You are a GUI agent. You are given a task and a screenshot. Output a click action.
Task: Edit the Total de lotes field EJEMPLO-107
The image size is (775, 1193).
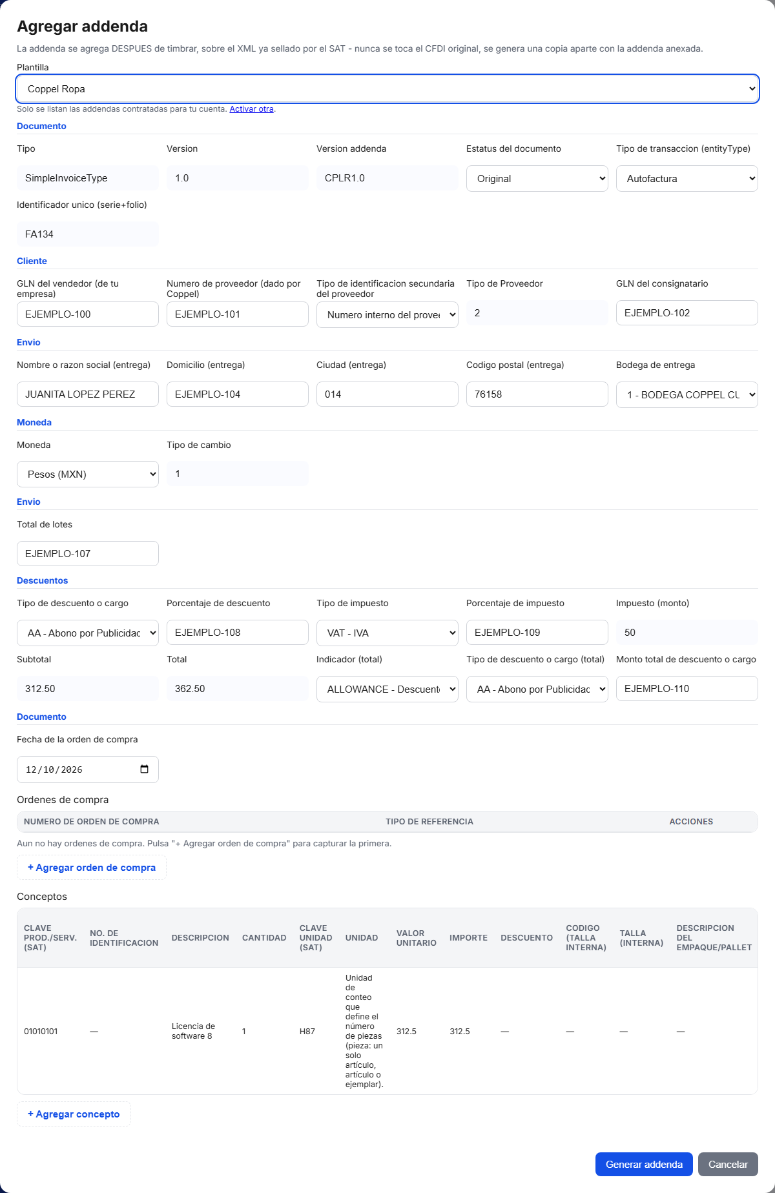coord(88,554)
